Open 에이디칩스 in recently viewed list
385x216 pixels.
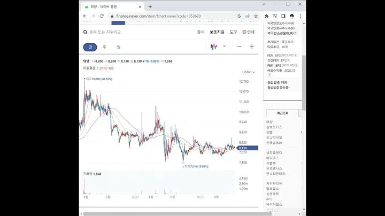coord(274,204)
